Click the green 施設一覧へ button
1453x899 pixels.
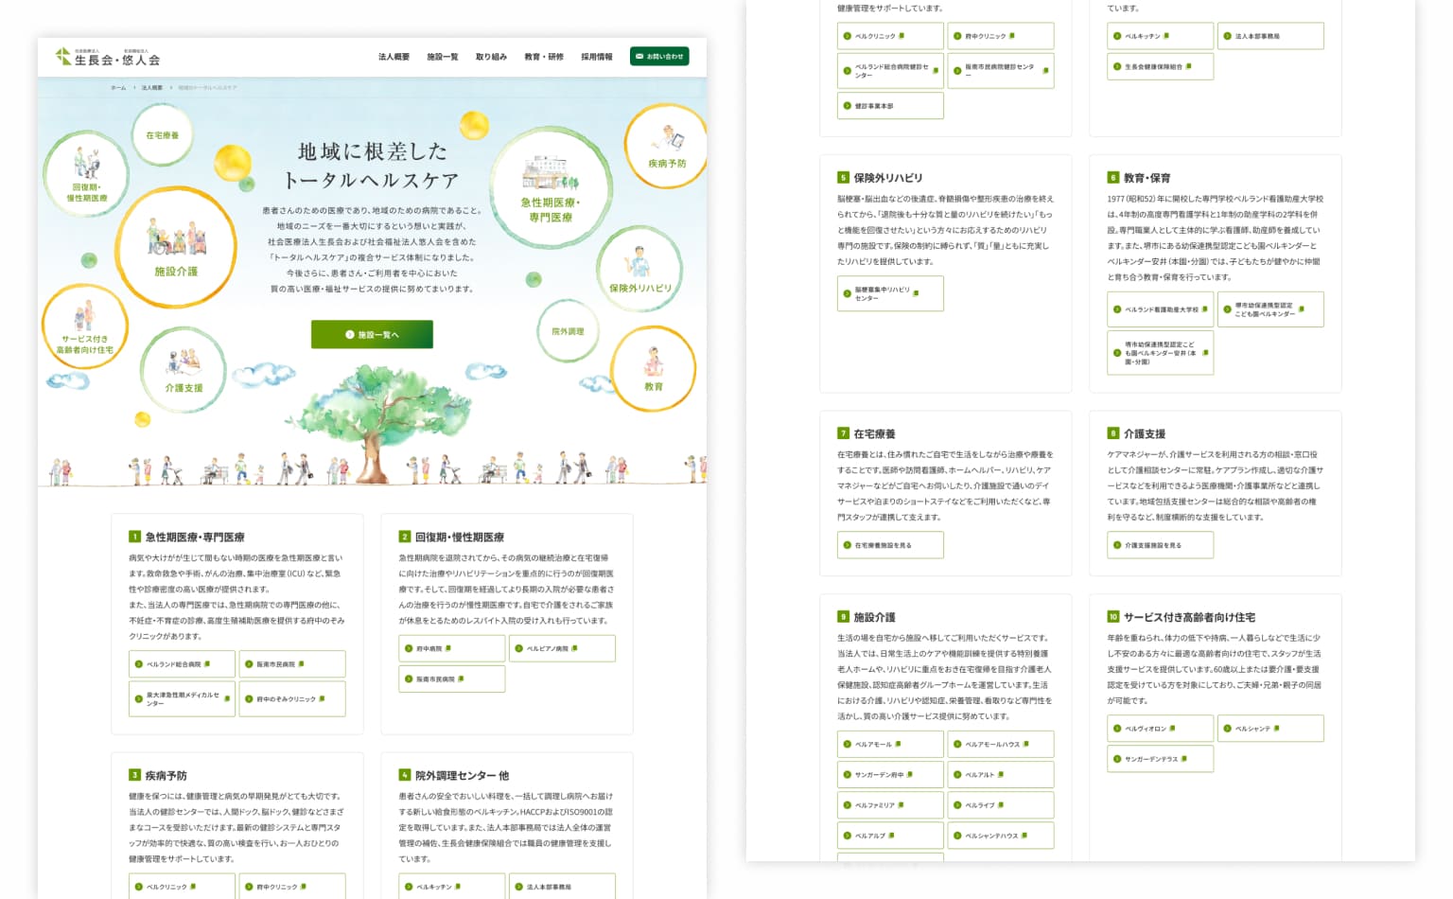pyautogui.click(x=372, y=334)
